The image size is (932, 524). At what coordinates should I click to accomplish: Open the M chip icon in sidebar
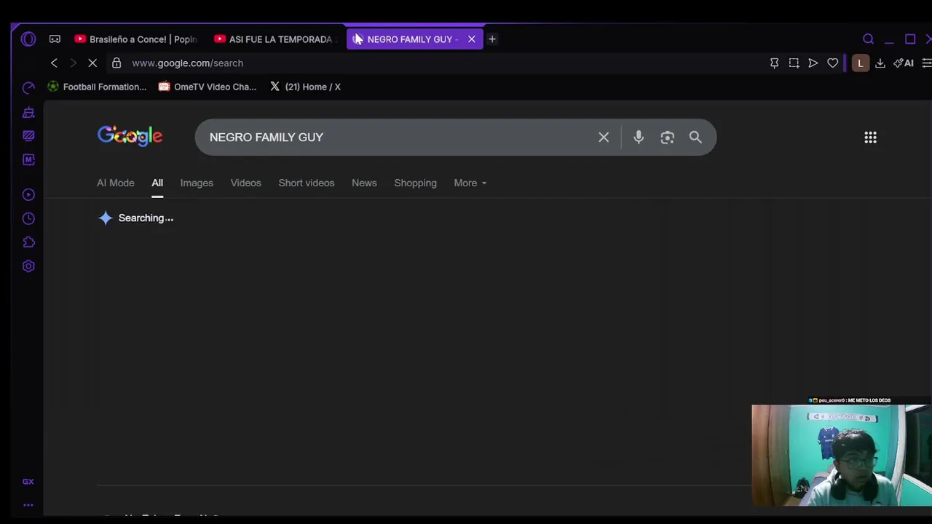tap(28, 159)
